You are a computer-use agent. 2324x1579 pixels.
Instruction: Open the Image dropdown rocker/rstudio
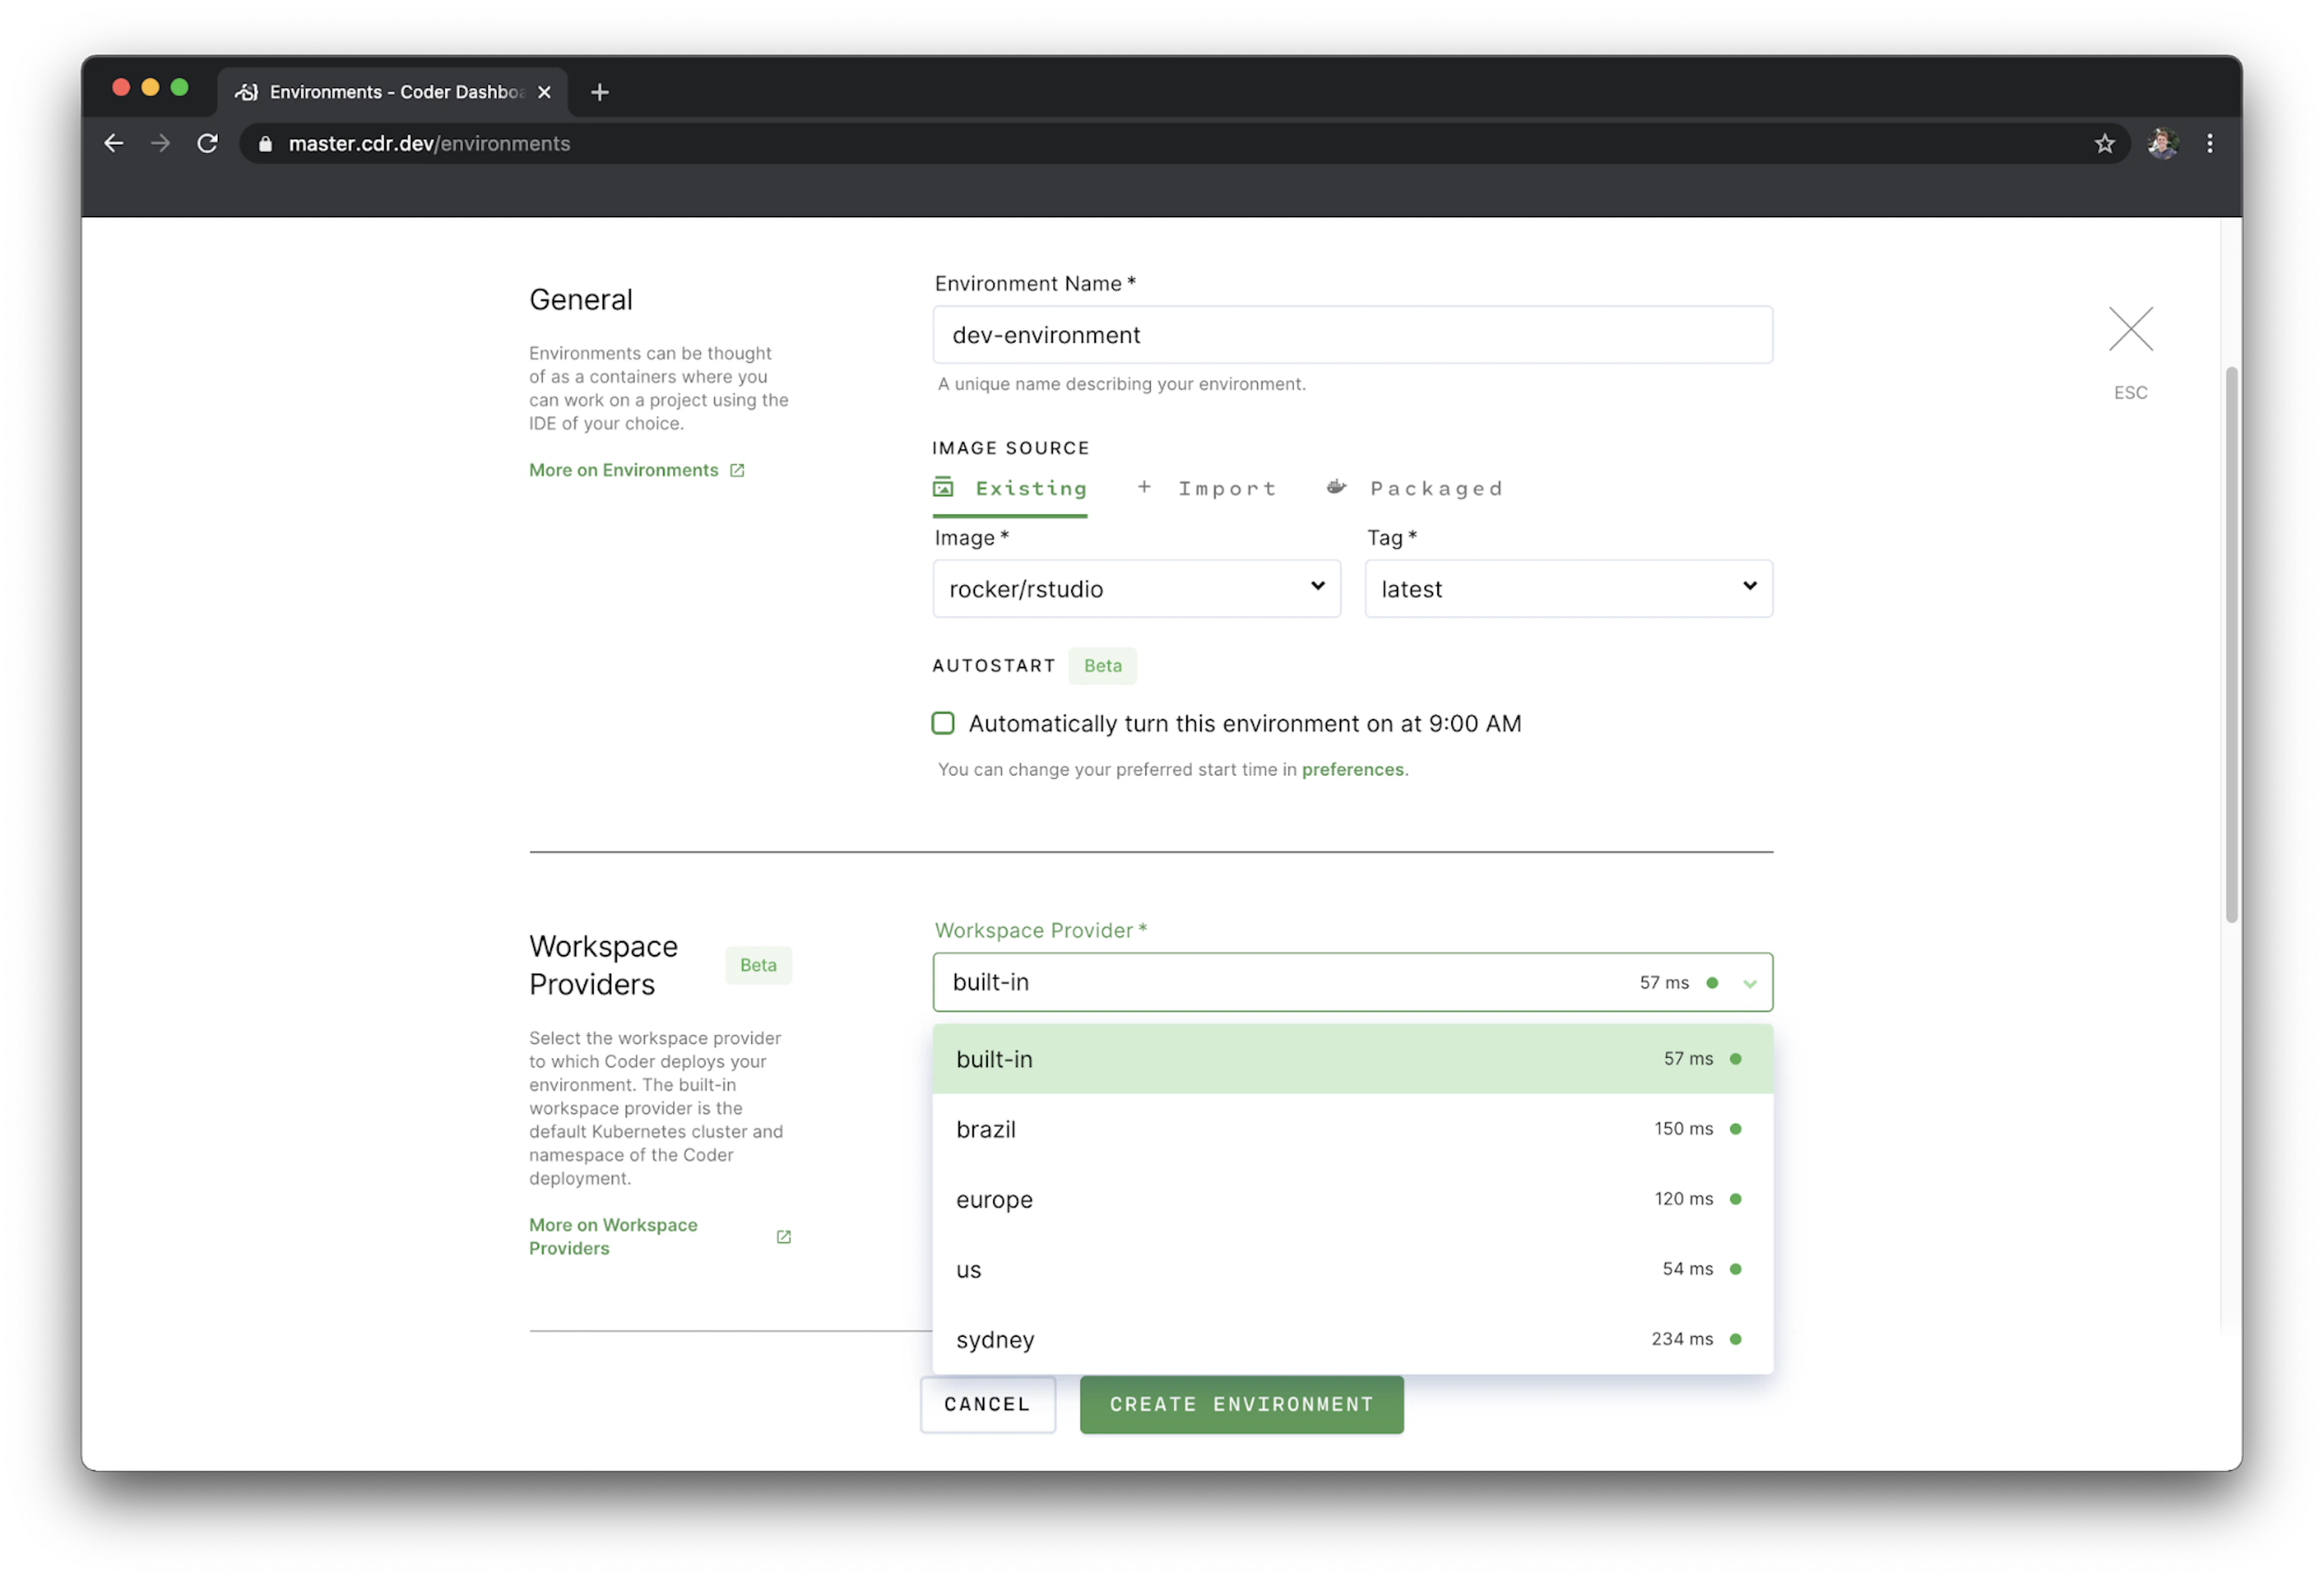point(1136,589)
